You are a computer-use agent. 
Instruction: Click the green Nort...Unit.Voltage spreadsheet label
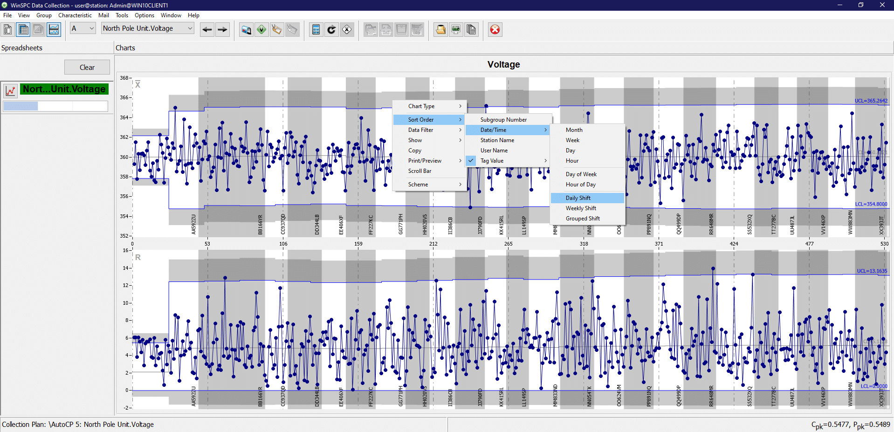[x=64, y=89]
